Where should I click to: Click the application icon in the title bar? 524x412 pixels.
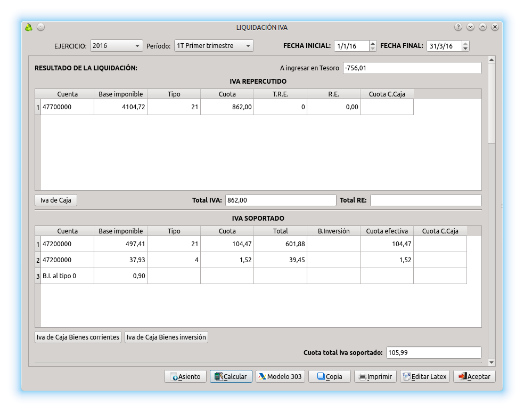29,27
